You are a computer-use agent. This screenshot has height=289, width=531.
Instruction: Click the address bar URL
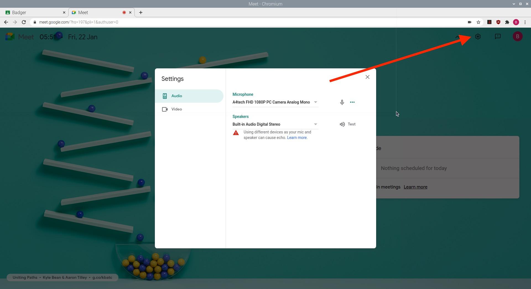79,22
